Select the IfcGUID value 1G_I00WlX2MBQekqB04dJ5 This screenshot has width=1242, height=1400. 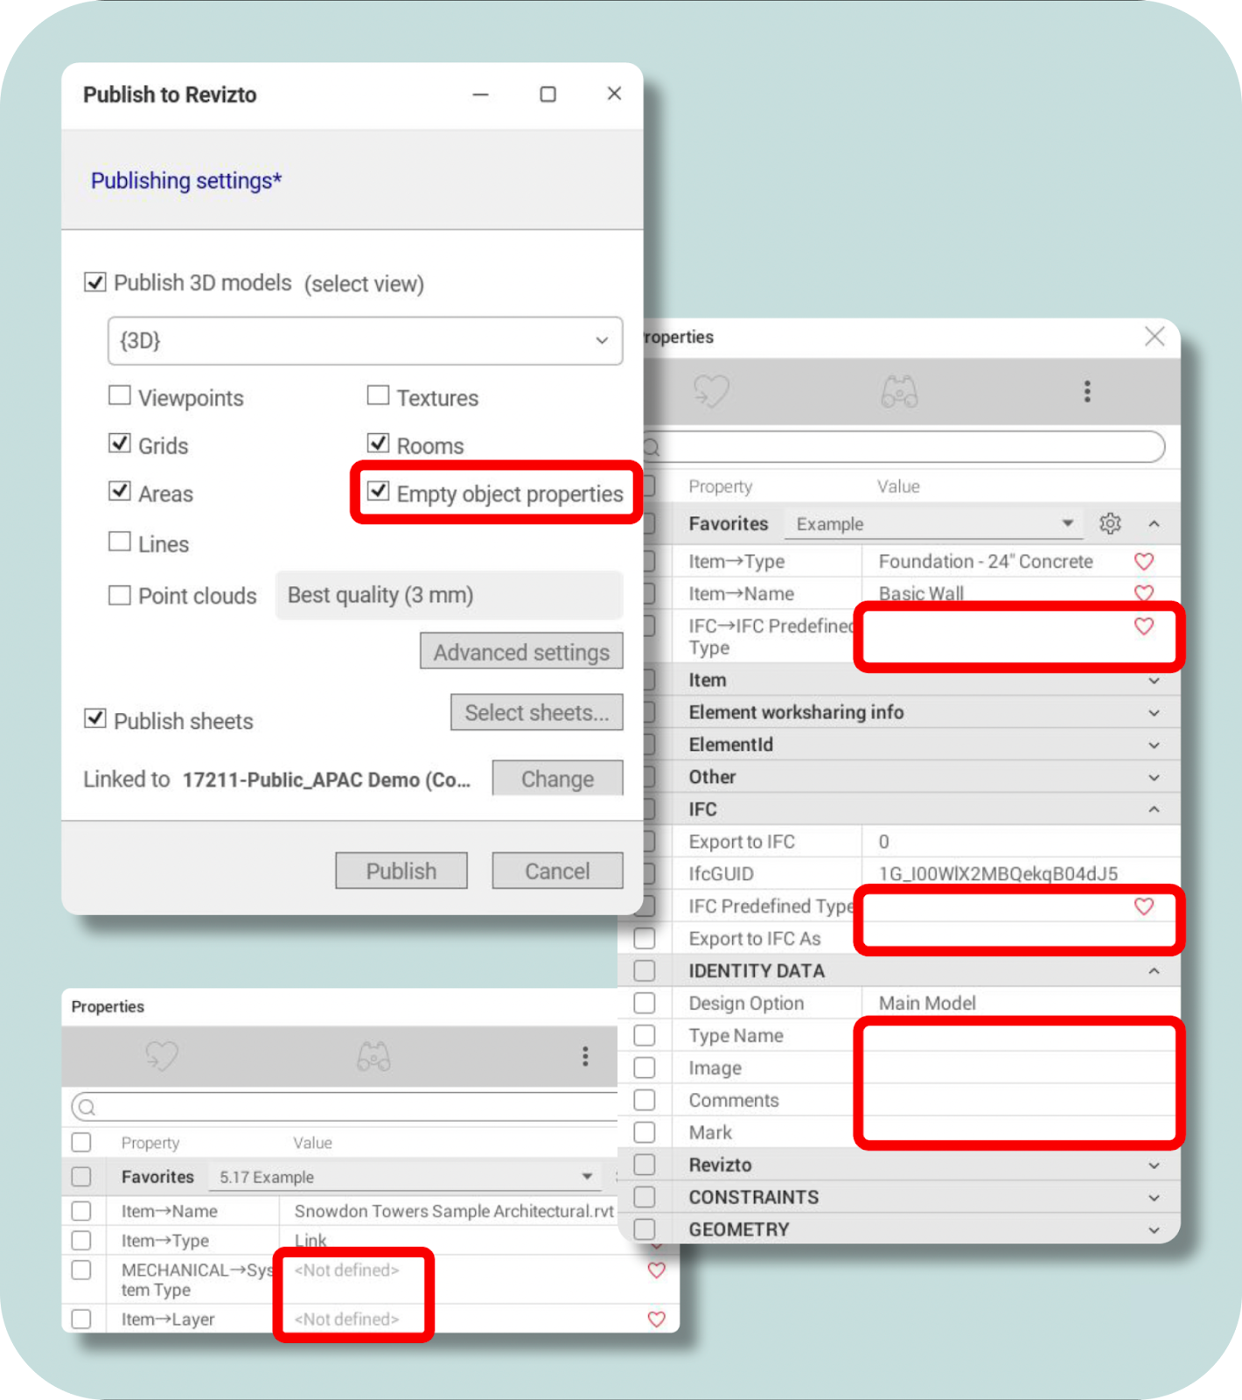[998, 873]
